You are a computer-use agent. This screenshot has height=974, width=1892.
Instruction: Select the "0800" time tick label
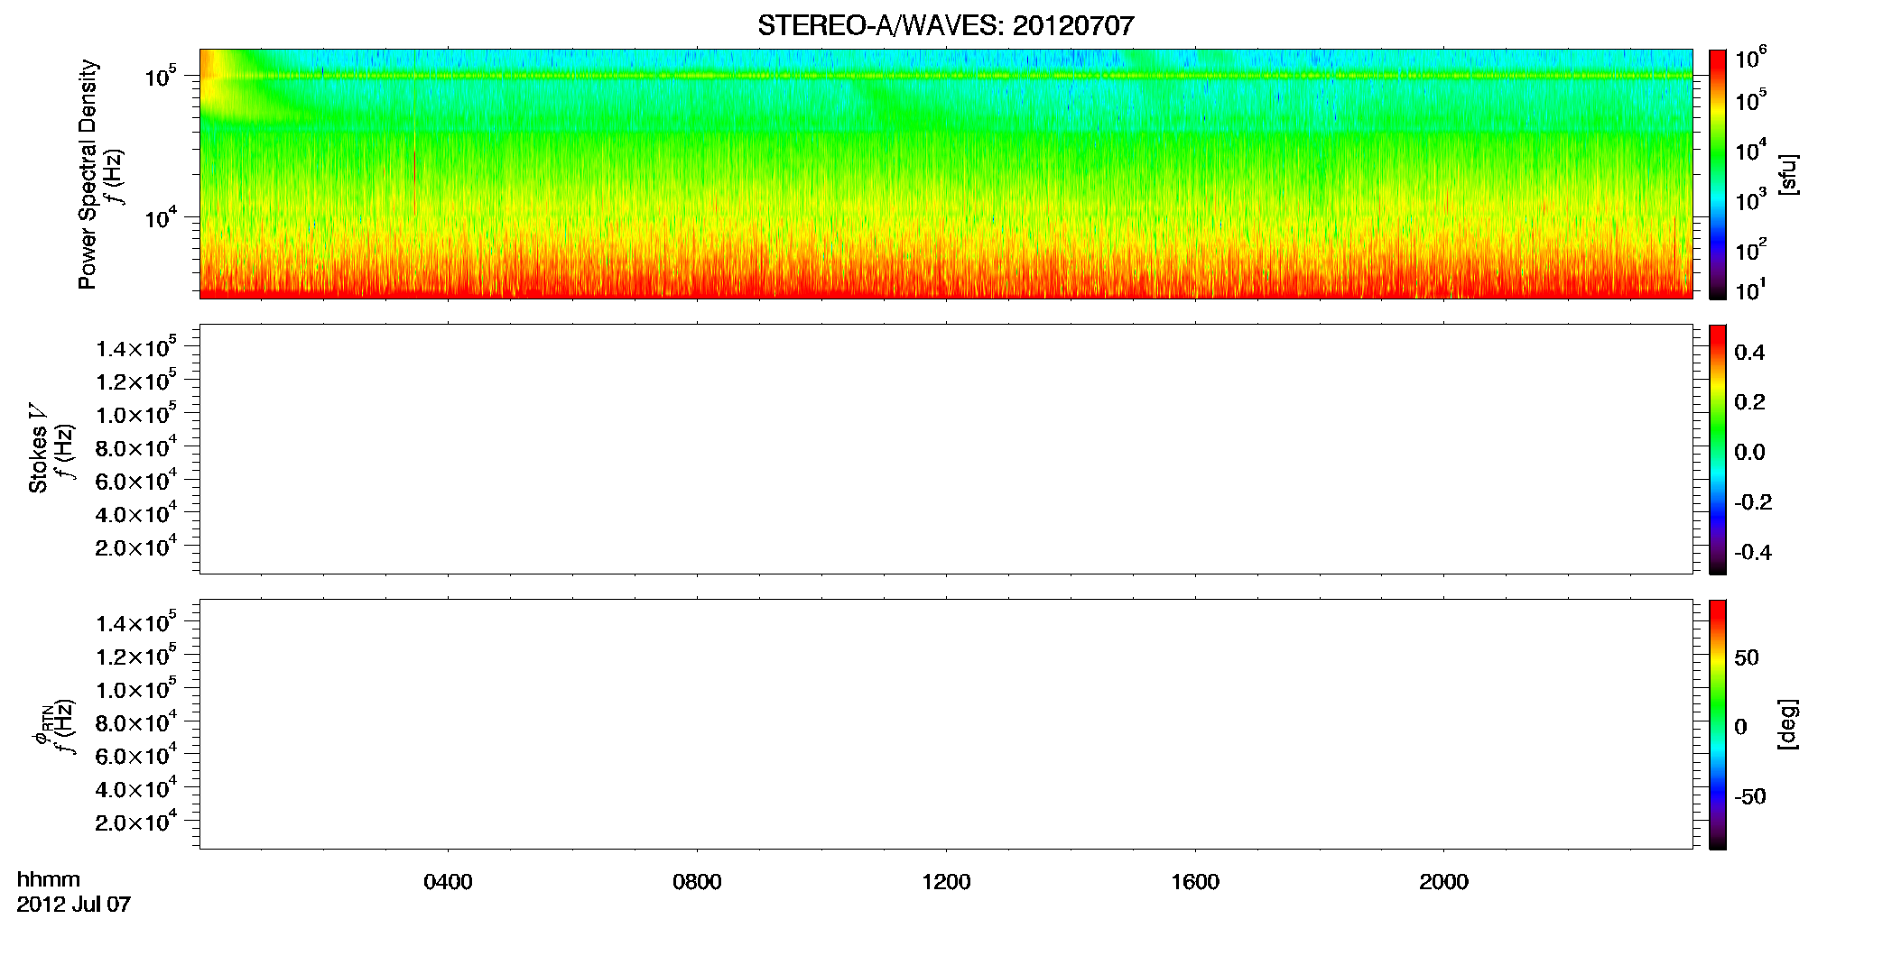click(697, 882)
